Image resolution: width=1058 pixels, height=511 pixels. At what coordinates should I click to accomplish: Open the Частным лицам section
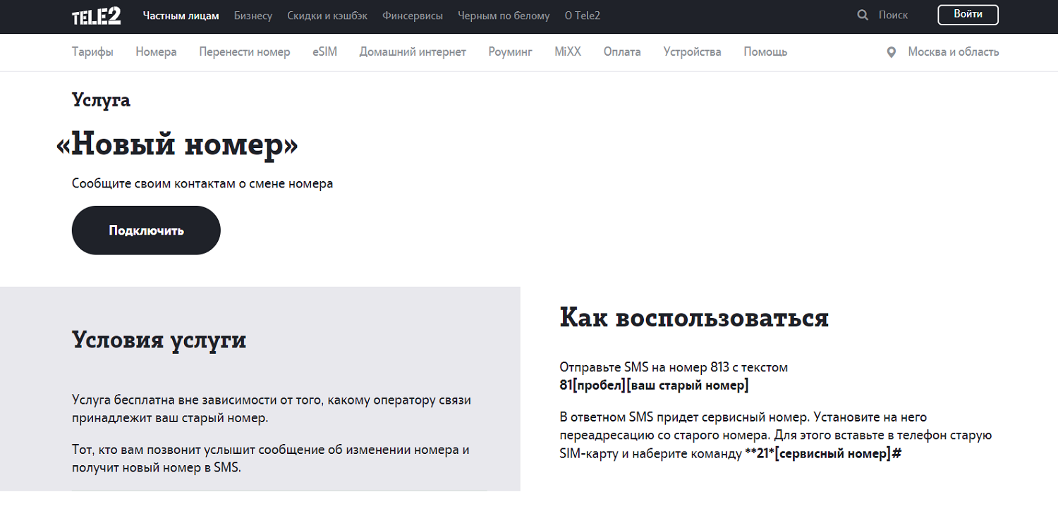click(x=181, y=16)
